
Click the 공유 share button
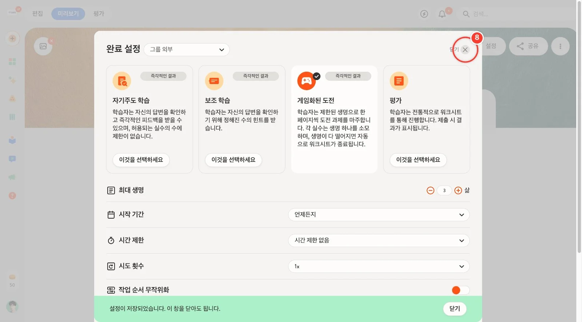point(528,46)
